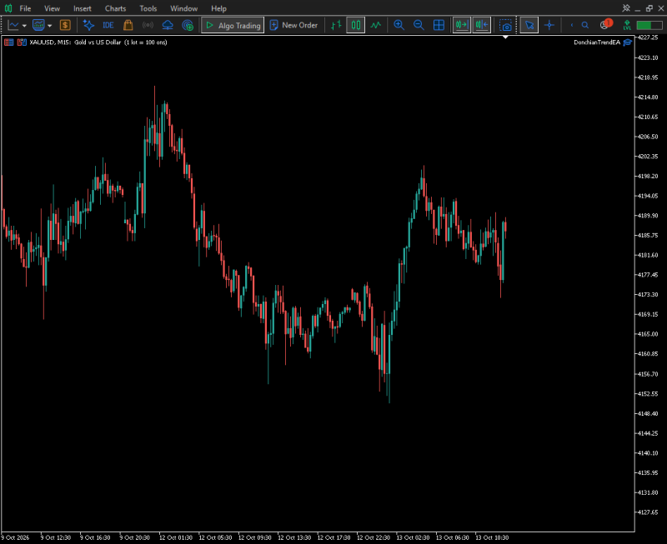Click the signals broadcast icon
The image size is (667, 544).
coord(148,25)
